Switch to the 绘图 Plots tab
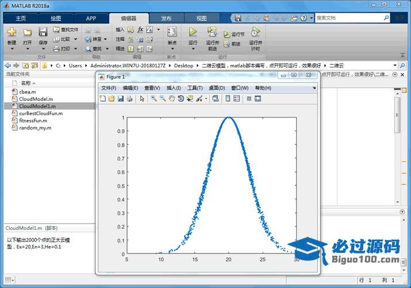 tap(56, 18)
